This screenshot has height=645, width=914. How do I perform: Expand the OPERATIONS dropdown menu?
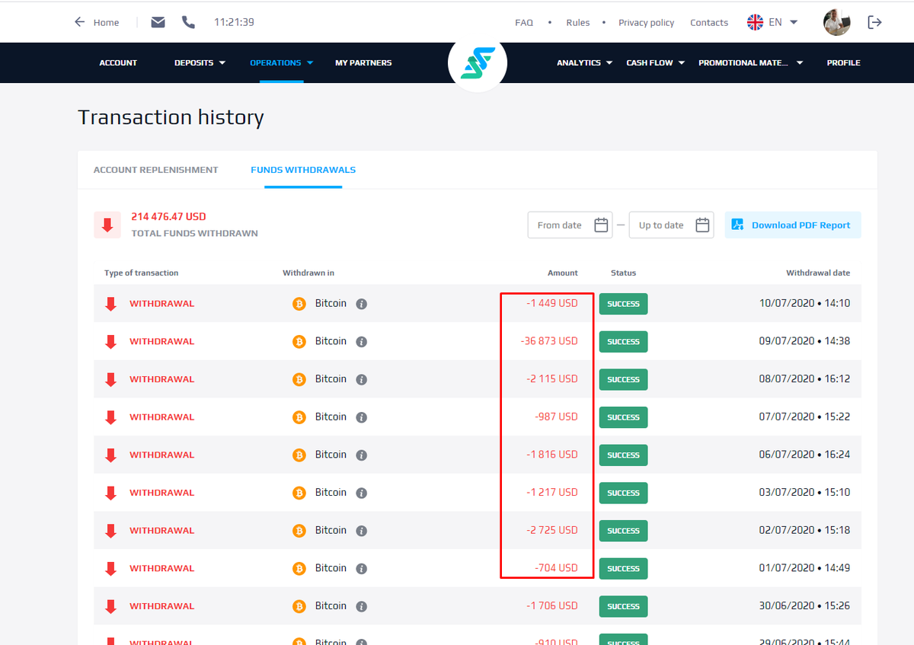[x=282, y=62]
